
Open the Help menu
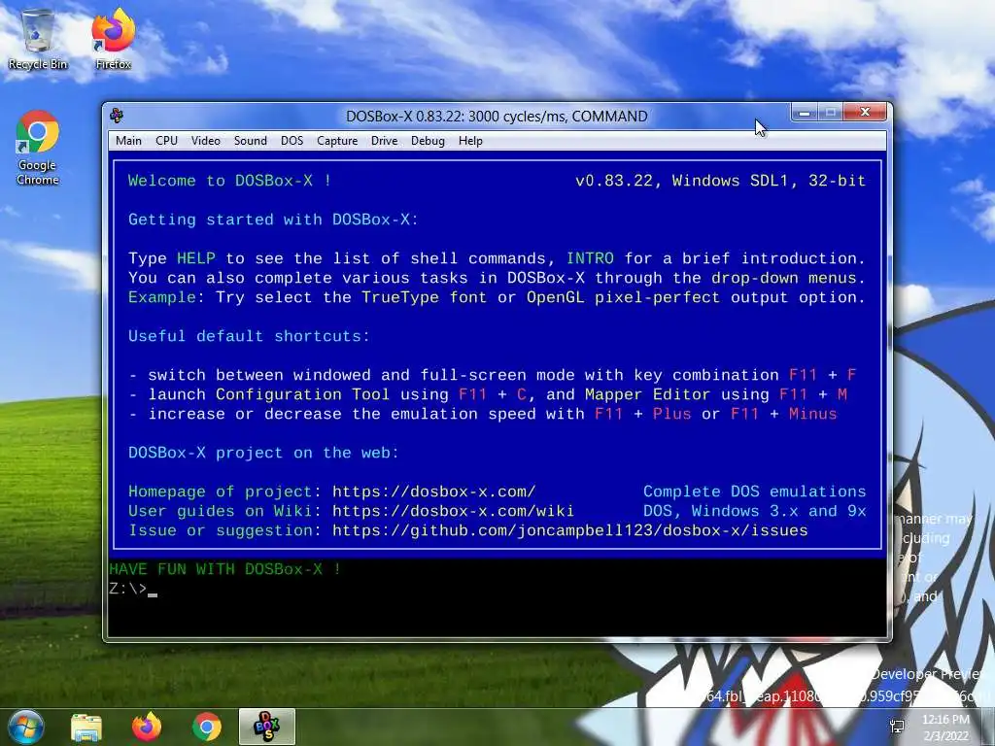470,141
